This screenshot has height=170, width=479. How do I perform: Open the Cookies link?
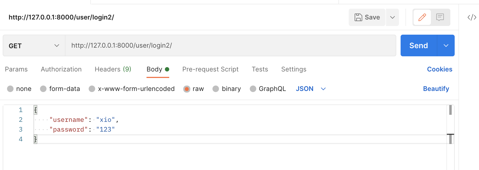tap(440, 69)
